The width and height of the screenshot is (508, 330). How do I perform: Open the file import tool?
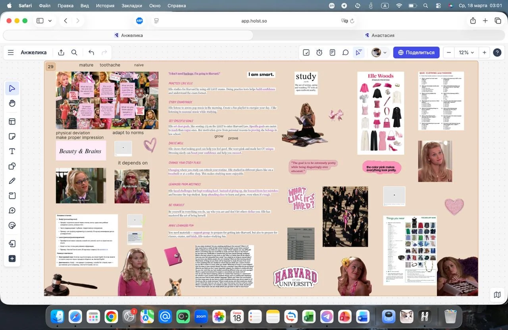pyautogui.click(x=12, y=244)
